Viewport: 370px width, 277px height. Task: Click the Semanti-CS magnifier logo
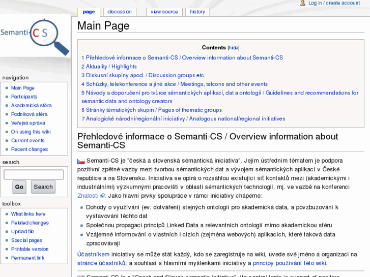(35, 36)
